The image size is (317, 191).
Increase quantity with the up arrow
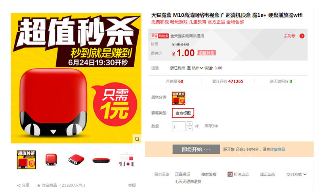coord(189,124)
